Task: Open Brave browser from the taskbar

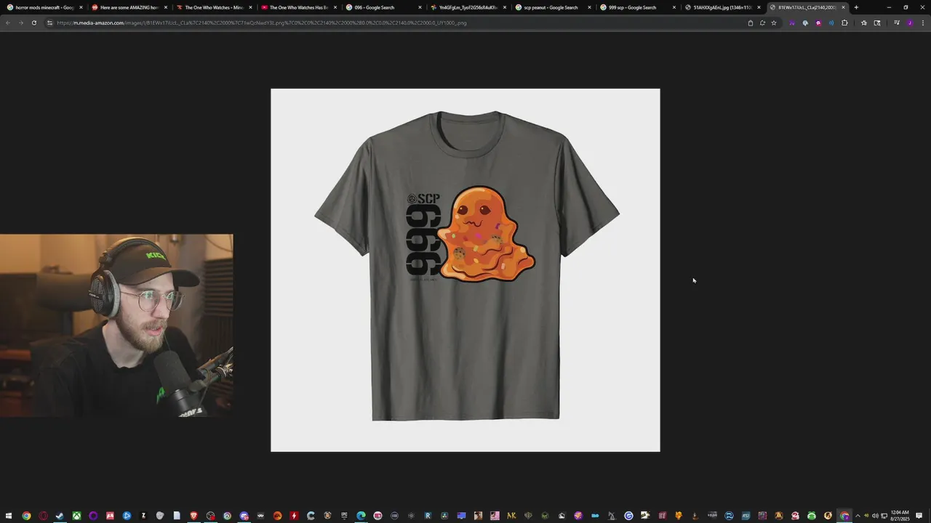Action: (x=193, y=516)
